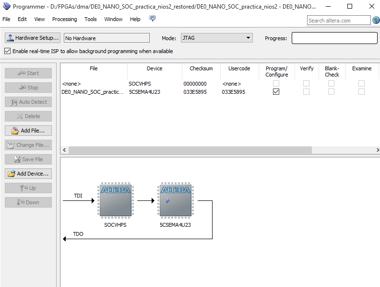Check Blank-Check for 5CSEMA4U23 row
This screenshot has height=287, width=380.
(331, 92)
